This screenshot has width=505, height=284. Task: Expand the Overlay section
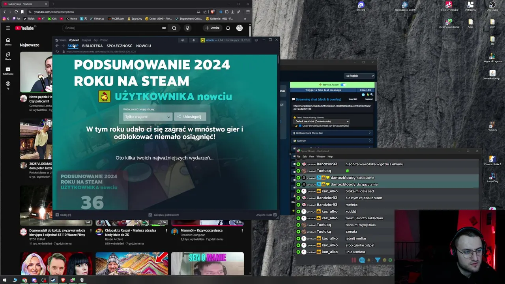tap(332, 141)
